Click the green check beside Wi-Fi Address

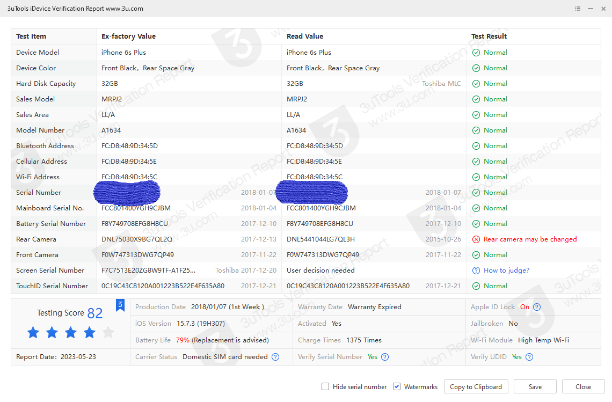point(476,177)
